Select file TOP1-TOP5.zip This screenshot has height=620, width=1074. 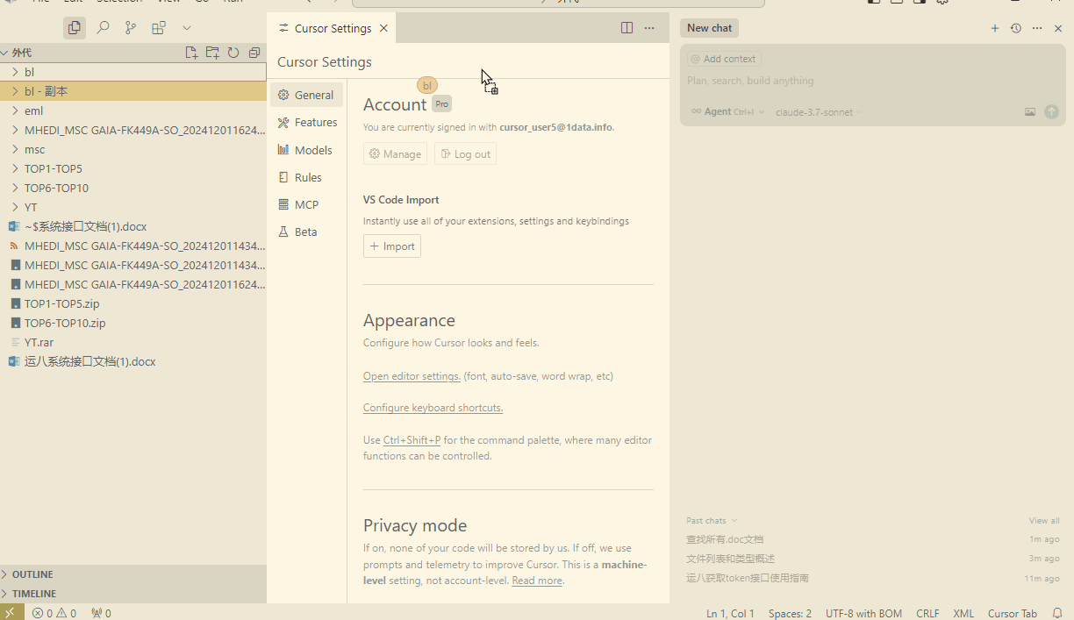(133, 303)
